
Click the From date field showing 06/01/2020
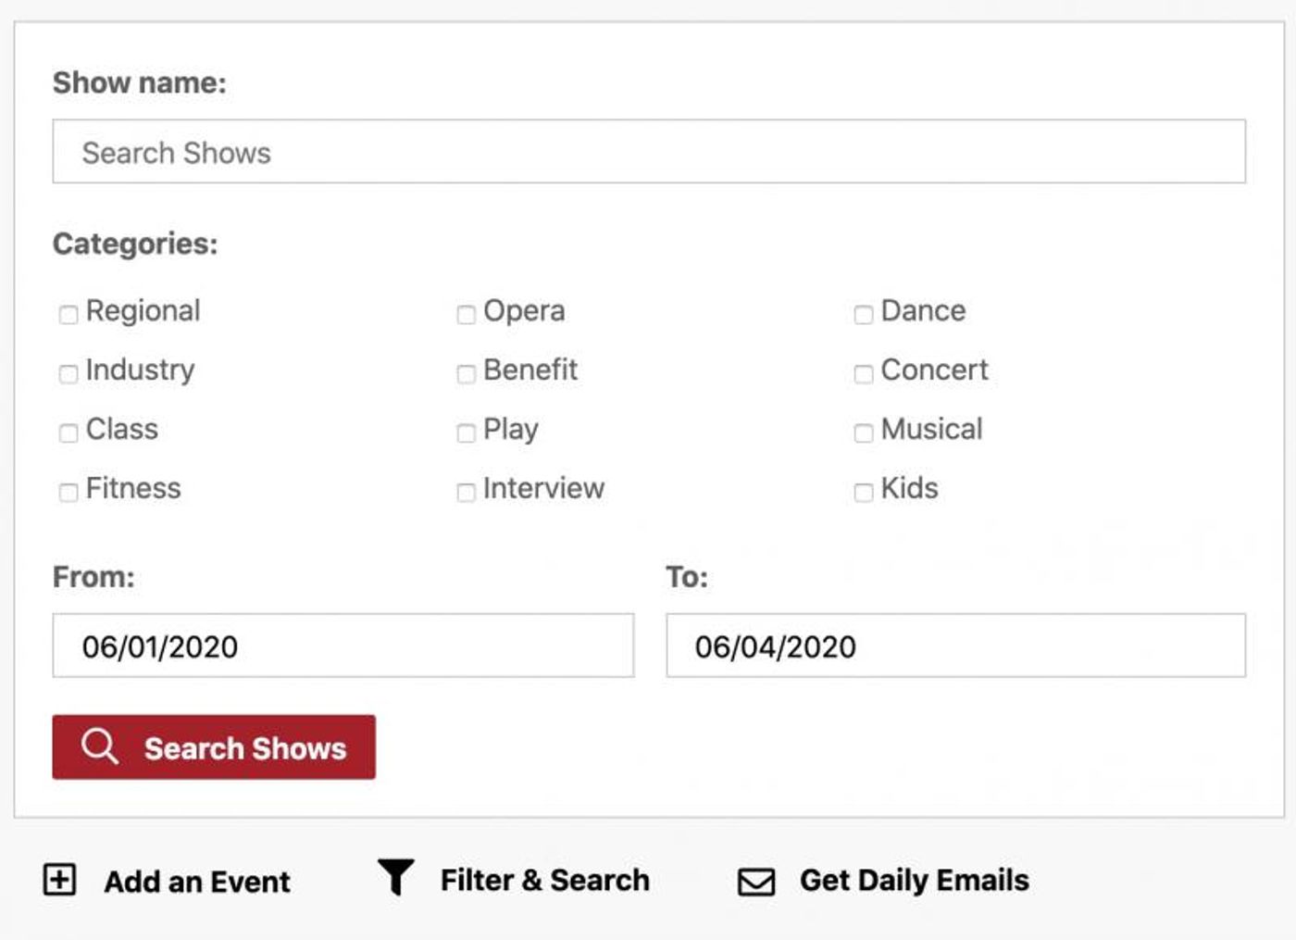click(343, 645)
